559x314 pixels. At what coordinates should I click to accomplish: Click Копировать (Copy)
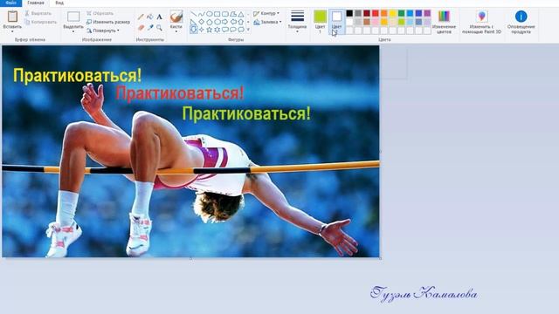40,22
